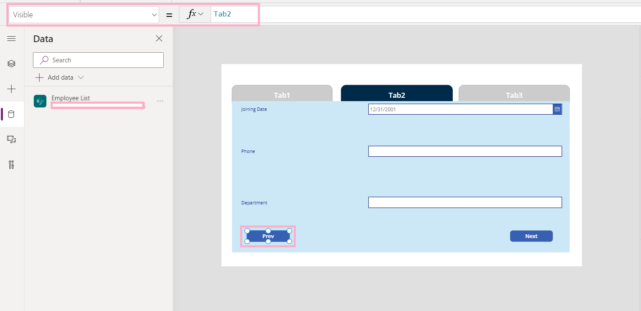Expand the Add data dropdown
Viewport: 641px width, 311px height.
click(80, 77)
